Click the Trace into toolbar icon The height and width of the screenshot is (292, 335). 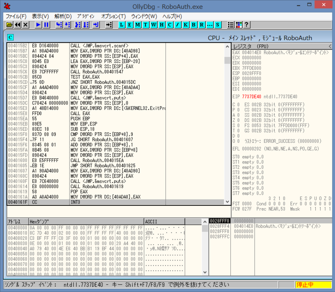pyautogui.click(x=78, y=25)
